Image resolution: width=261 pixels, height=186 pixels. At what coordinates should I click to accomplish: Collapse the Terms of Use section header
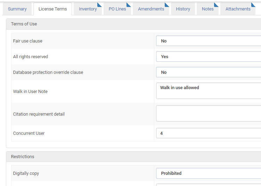point(24,24)
